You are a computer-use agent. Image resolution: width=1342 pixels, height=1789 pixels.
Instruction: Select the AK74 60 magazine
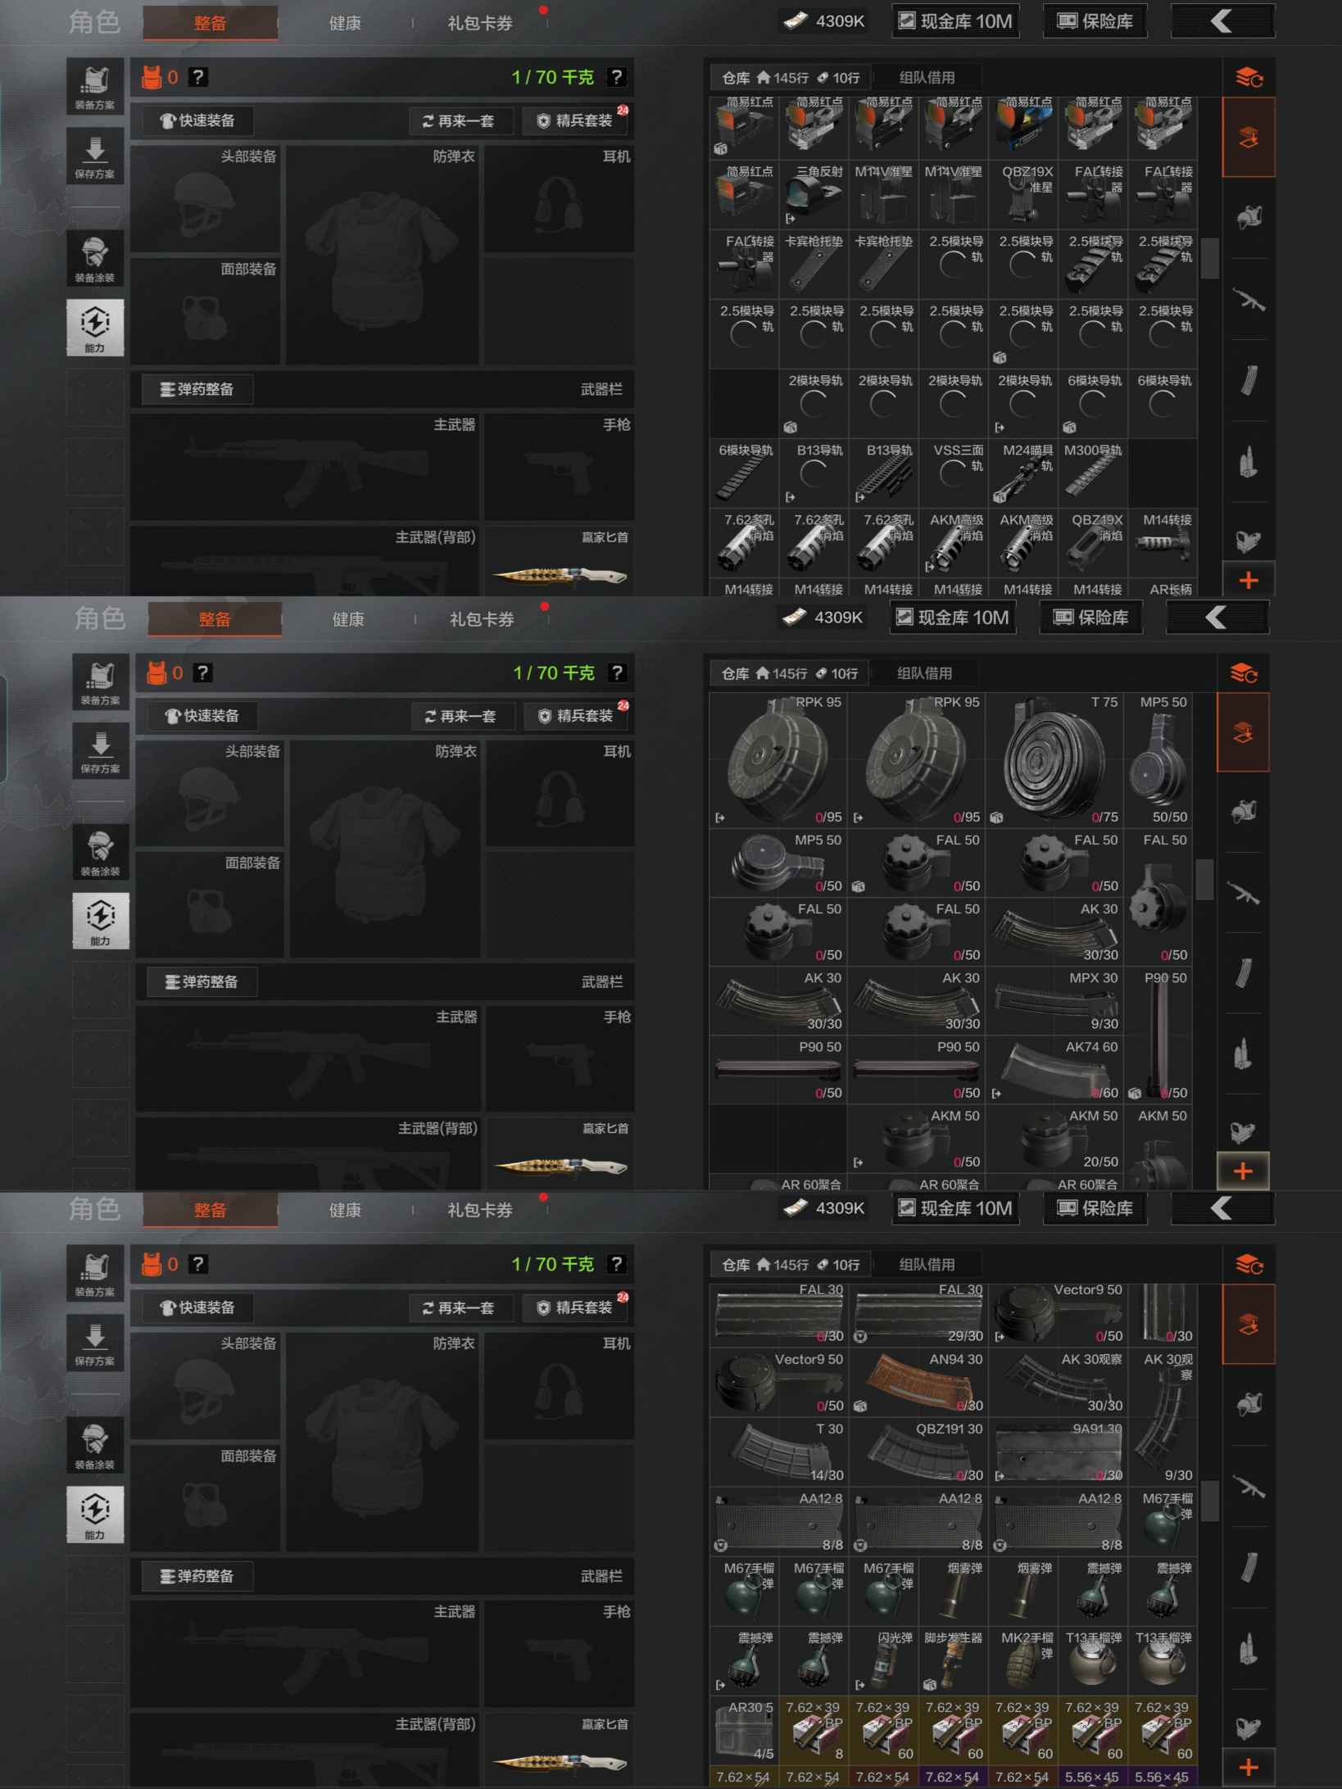pos(1054,1070)
